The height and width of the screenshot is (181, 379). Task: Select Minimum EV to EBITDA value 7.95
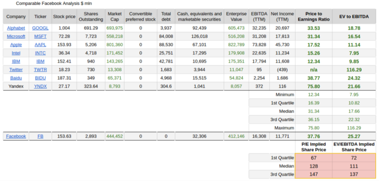[354, 95]
